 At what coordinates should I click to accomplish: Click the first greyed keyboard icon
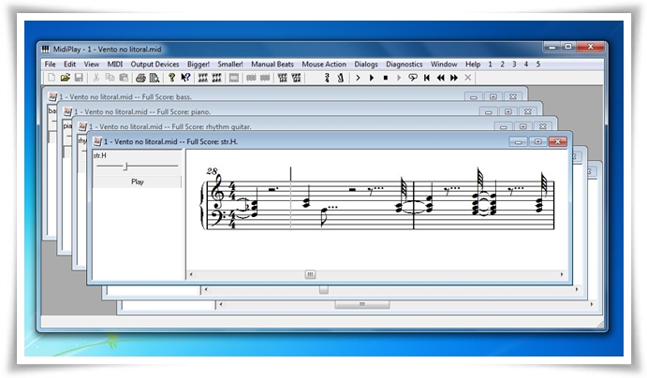(x=251, y=78)
